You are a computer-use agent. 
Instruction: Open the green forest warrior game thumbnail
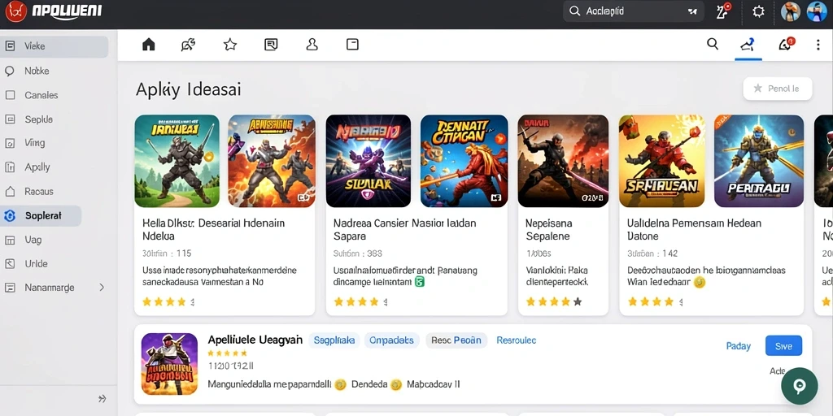tap(177, 161)
